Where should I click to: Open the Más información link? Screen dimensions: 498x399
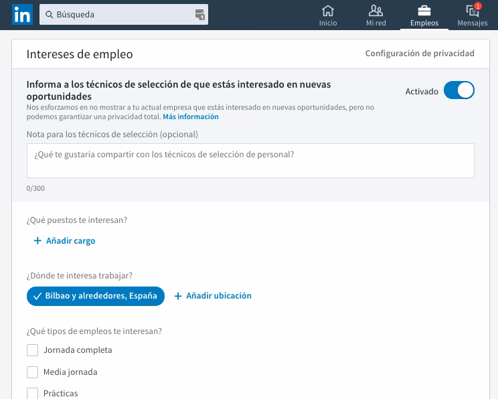tap(191, 116)
